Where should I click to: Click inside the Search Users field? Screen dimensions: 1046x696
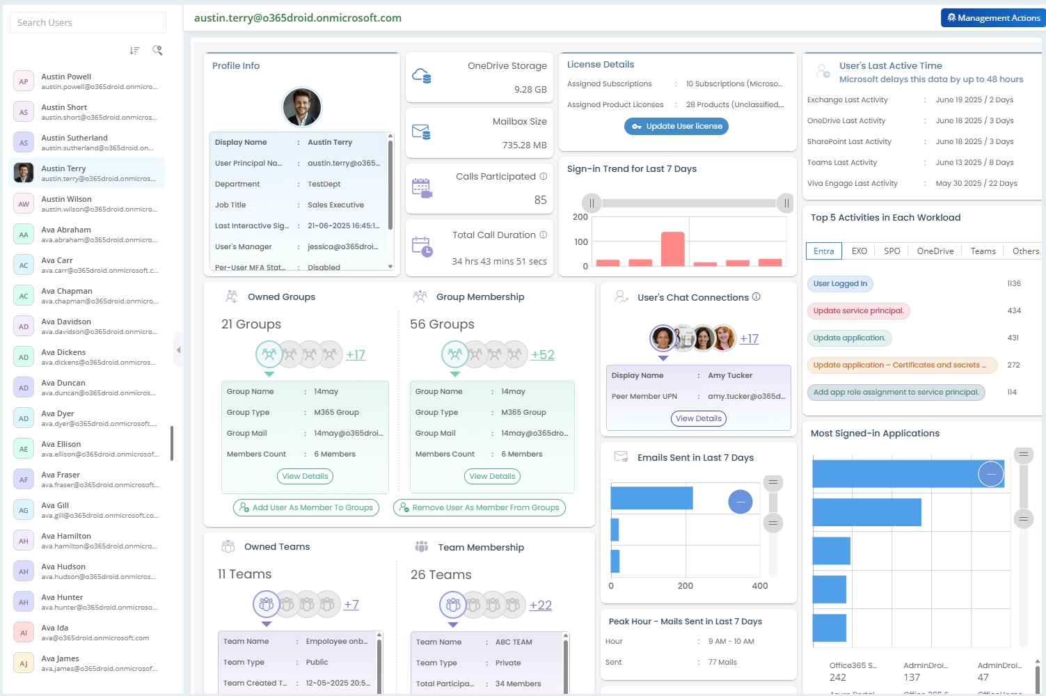point(87,22)
